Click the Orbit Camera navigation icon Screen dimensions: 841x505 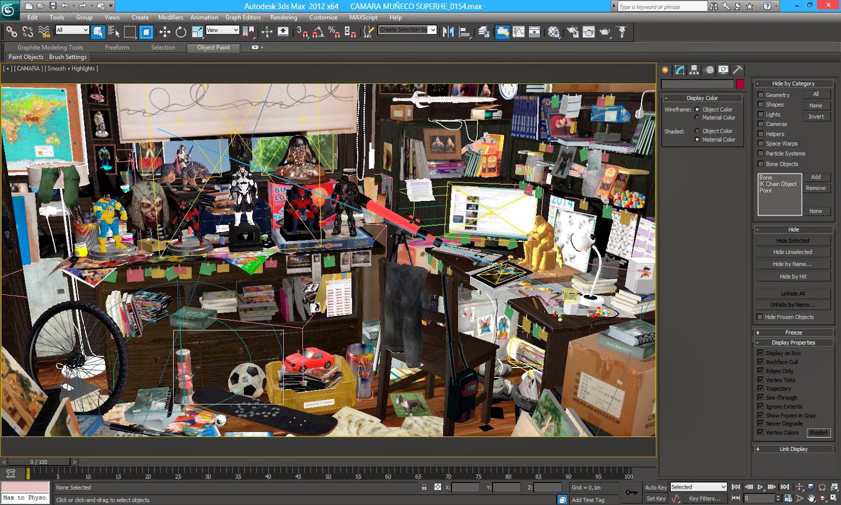coord(823,498)
